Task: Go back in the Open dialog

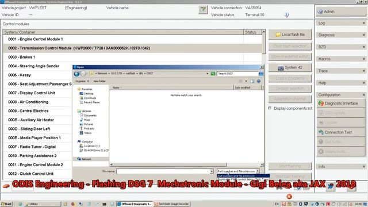Action: (x=76, y=74)
